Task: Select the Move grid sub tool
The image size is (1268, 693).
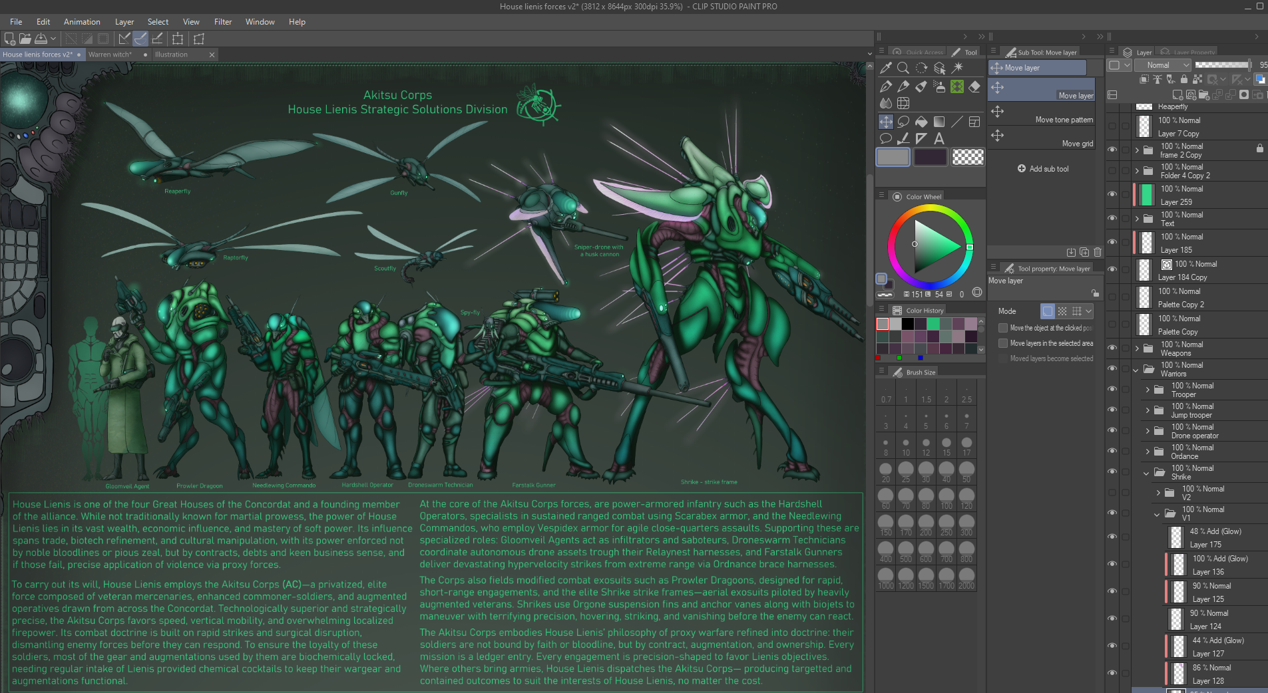Action: click(x=1042, y=137)
